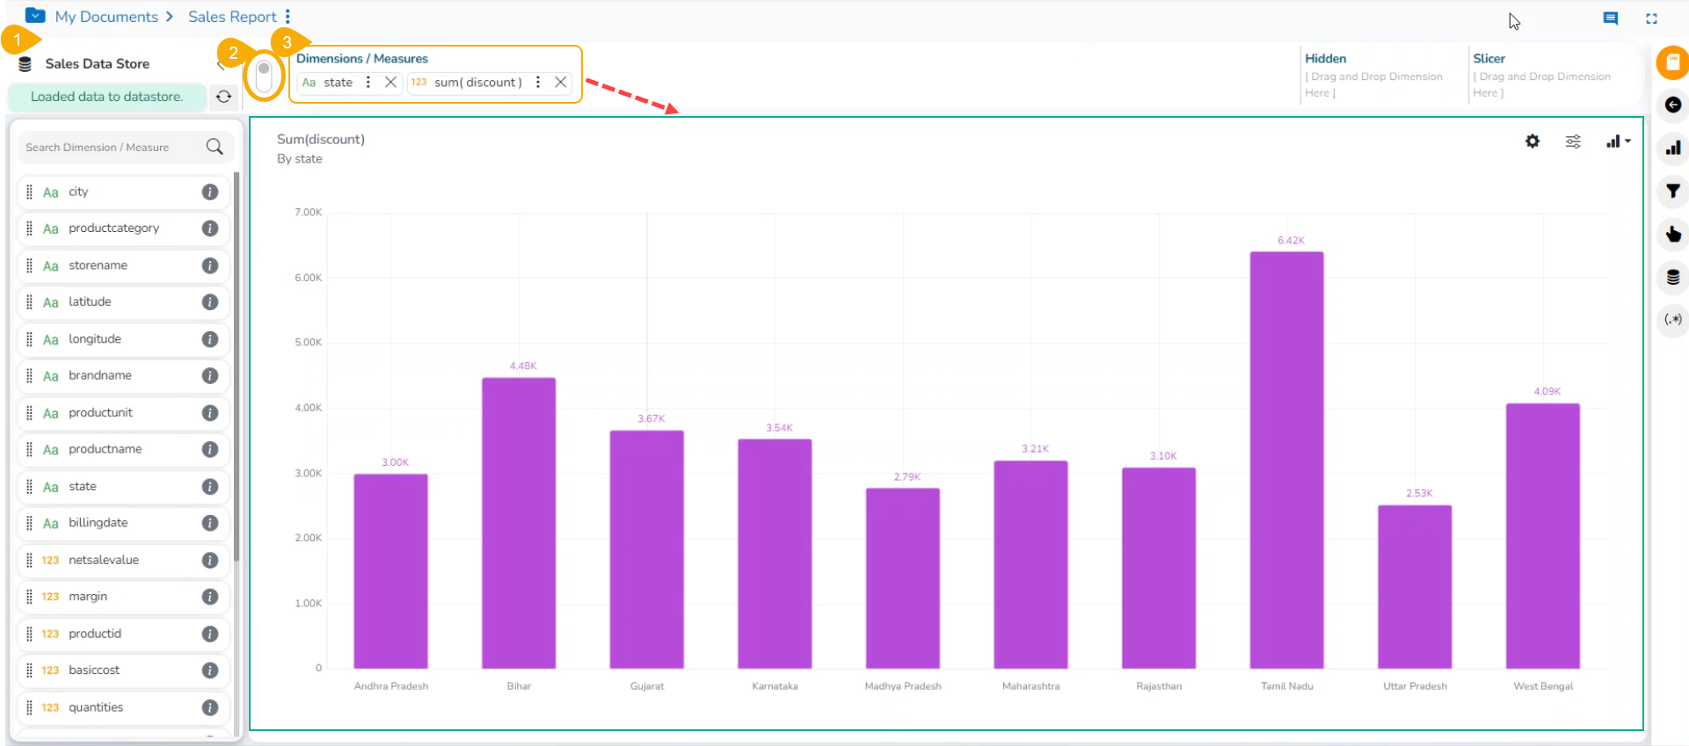Screen dimensions: 1689x746
Task: Click the "Sales Data Store" heading
Action: [98, 64]
